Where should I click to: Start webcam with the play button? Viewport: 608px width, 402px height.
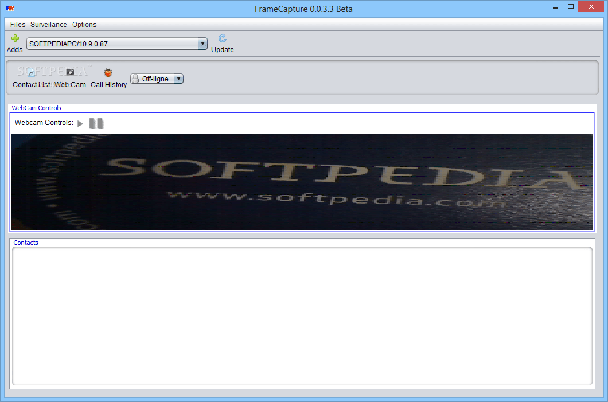[80, 124]
